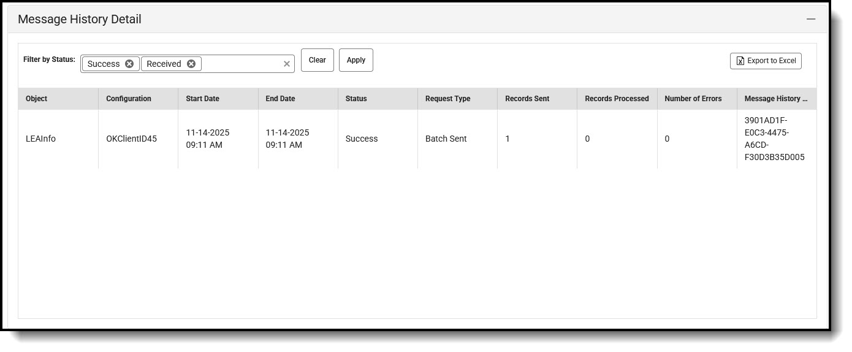Click the Records Sent value 1
Image resolution: width=852 pixels, height=352 pixels.
(508, 139)
